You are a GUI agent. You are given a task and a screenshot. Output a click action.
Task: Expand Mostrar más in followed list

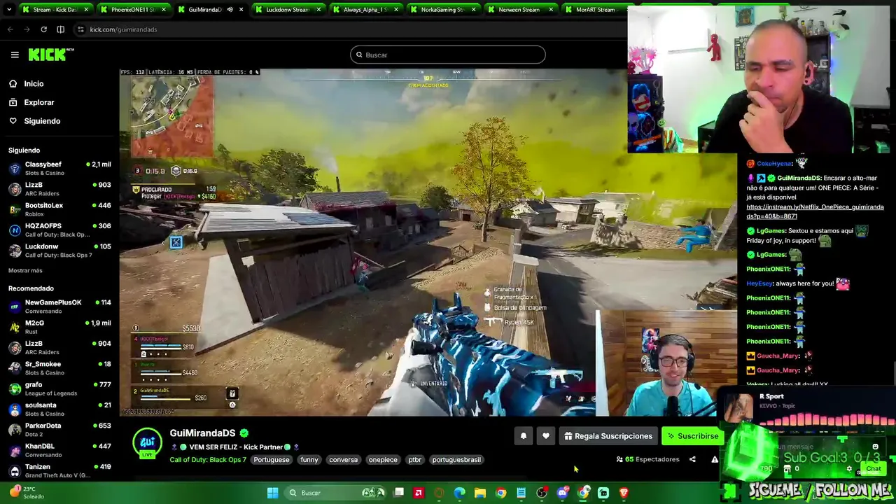click(25, 270)
